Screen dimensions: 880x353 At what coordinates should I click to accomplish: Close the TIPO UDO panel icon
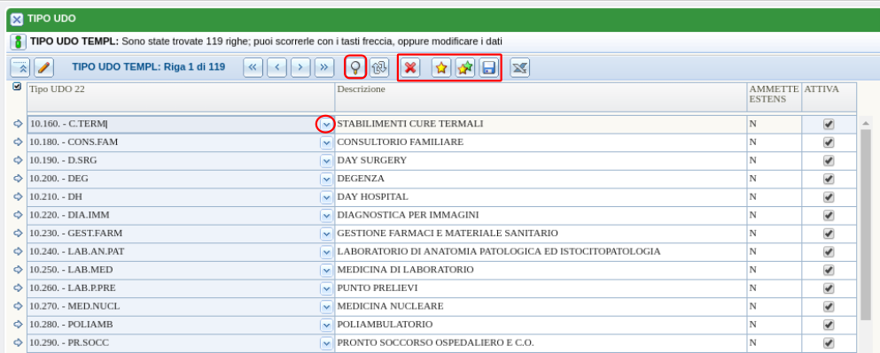click(18, 19)
